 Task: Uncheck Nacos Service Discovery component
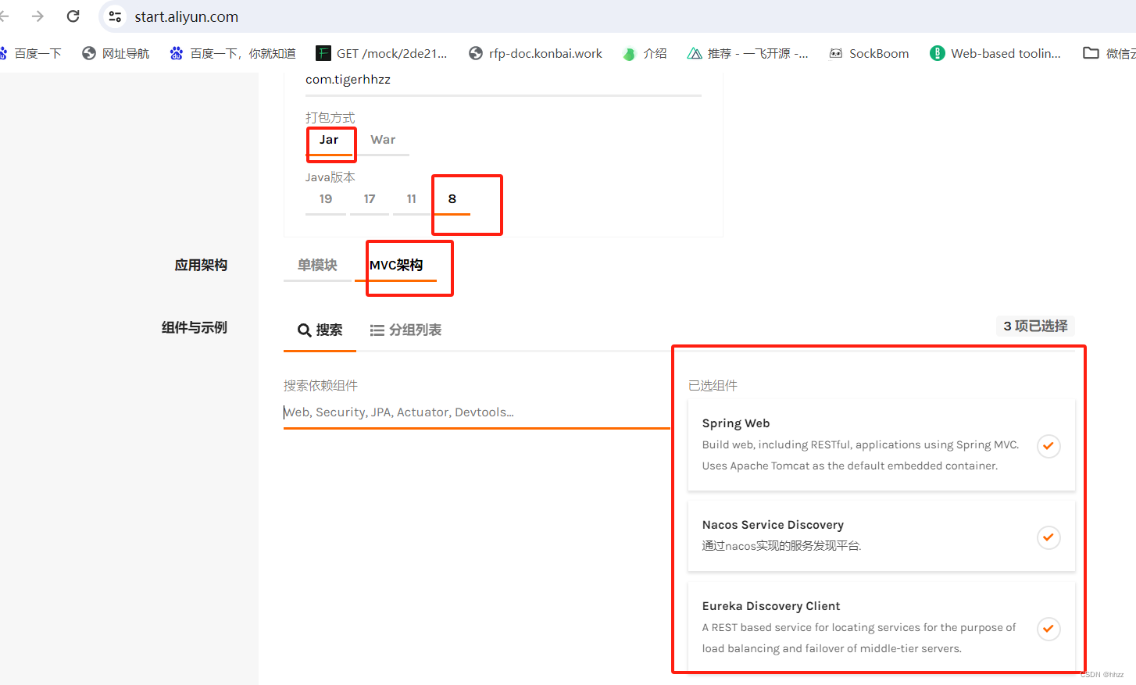[x=1048, y=537]
